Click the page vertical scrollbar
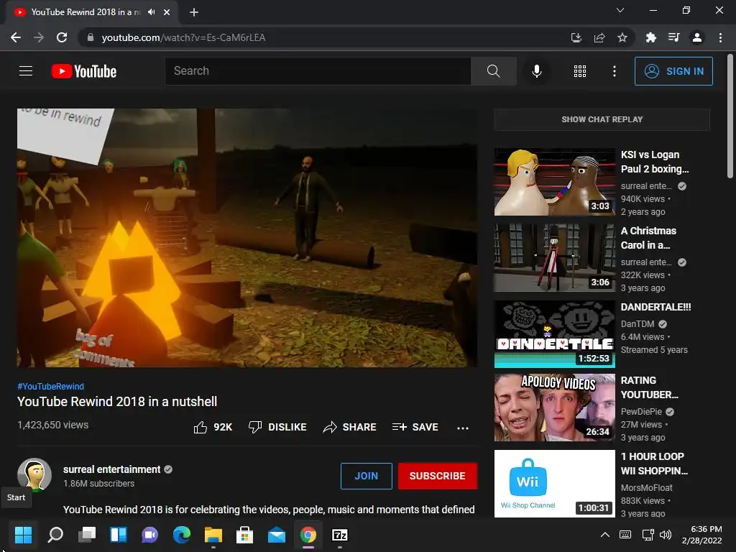This screenshot has width=736, height=552. 730,116
